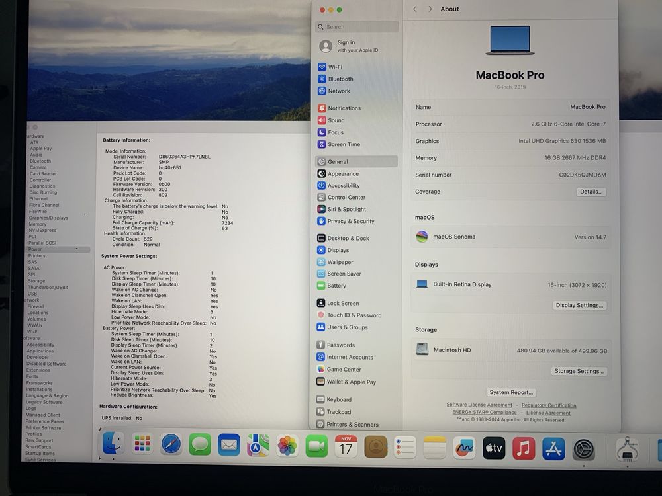
Task: Click the Macintosh HD storage entry
Action: 511,350
